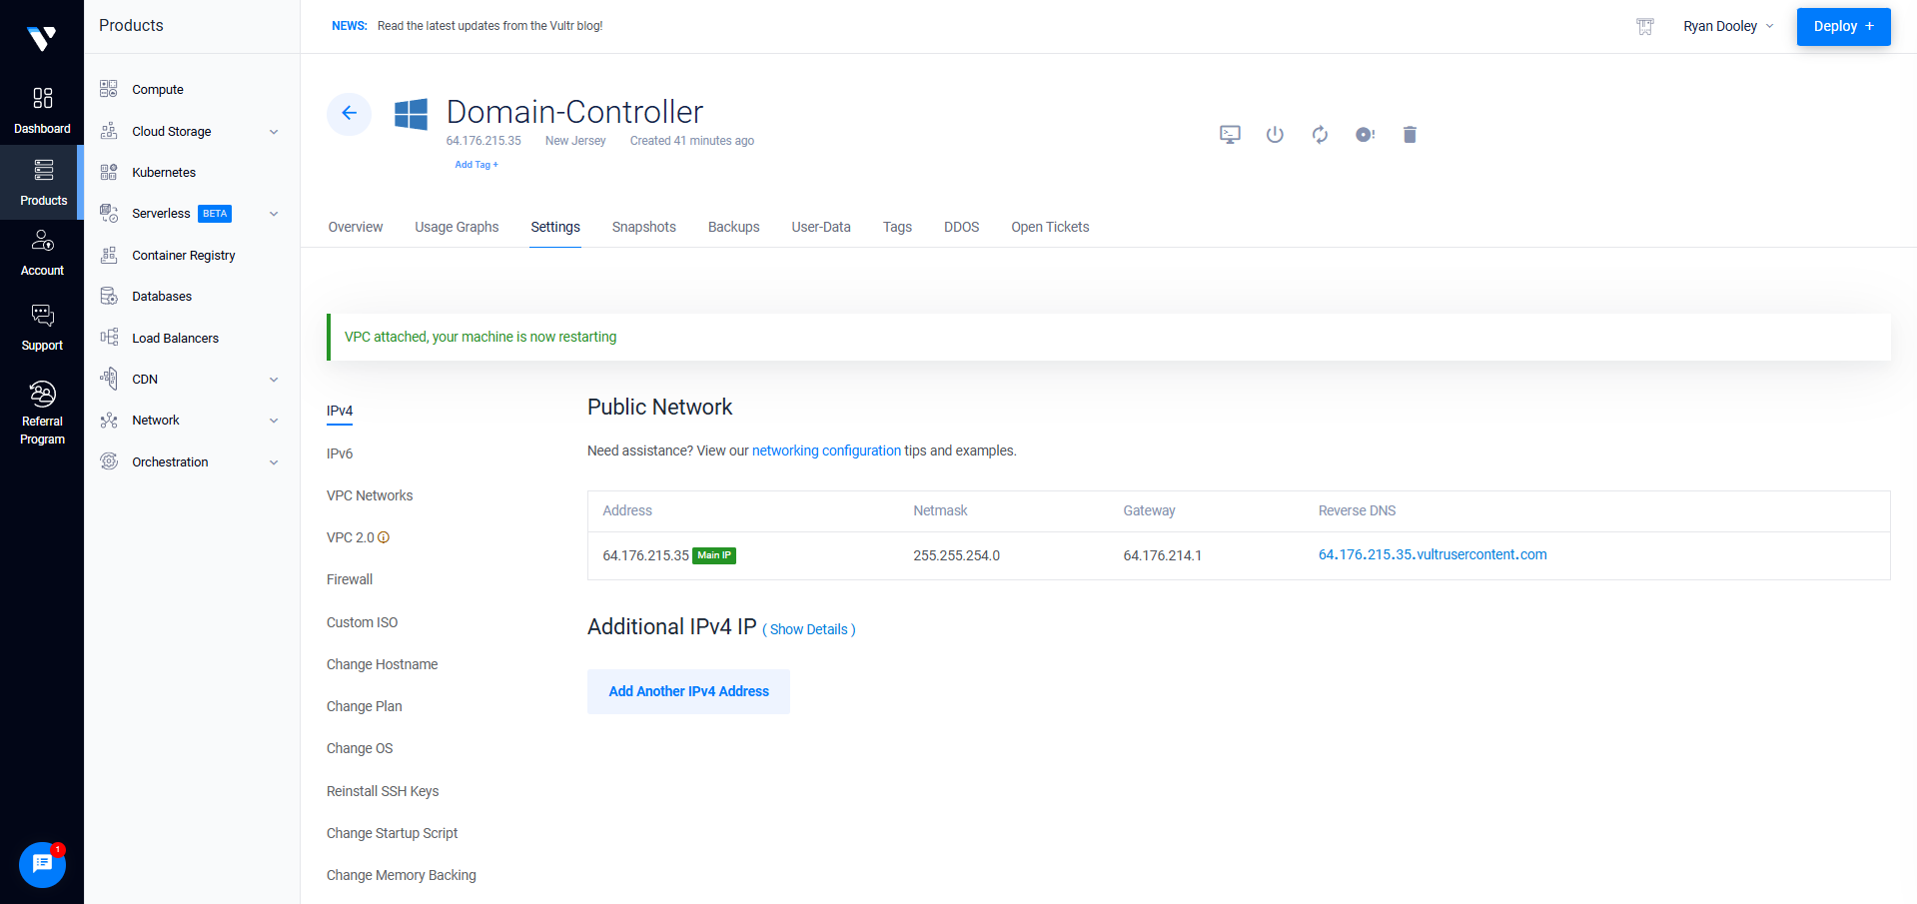This screenshot has width=1917, height=904.
Task: Open Reinstall SSH Keys settings
Action: pos(383,791)
